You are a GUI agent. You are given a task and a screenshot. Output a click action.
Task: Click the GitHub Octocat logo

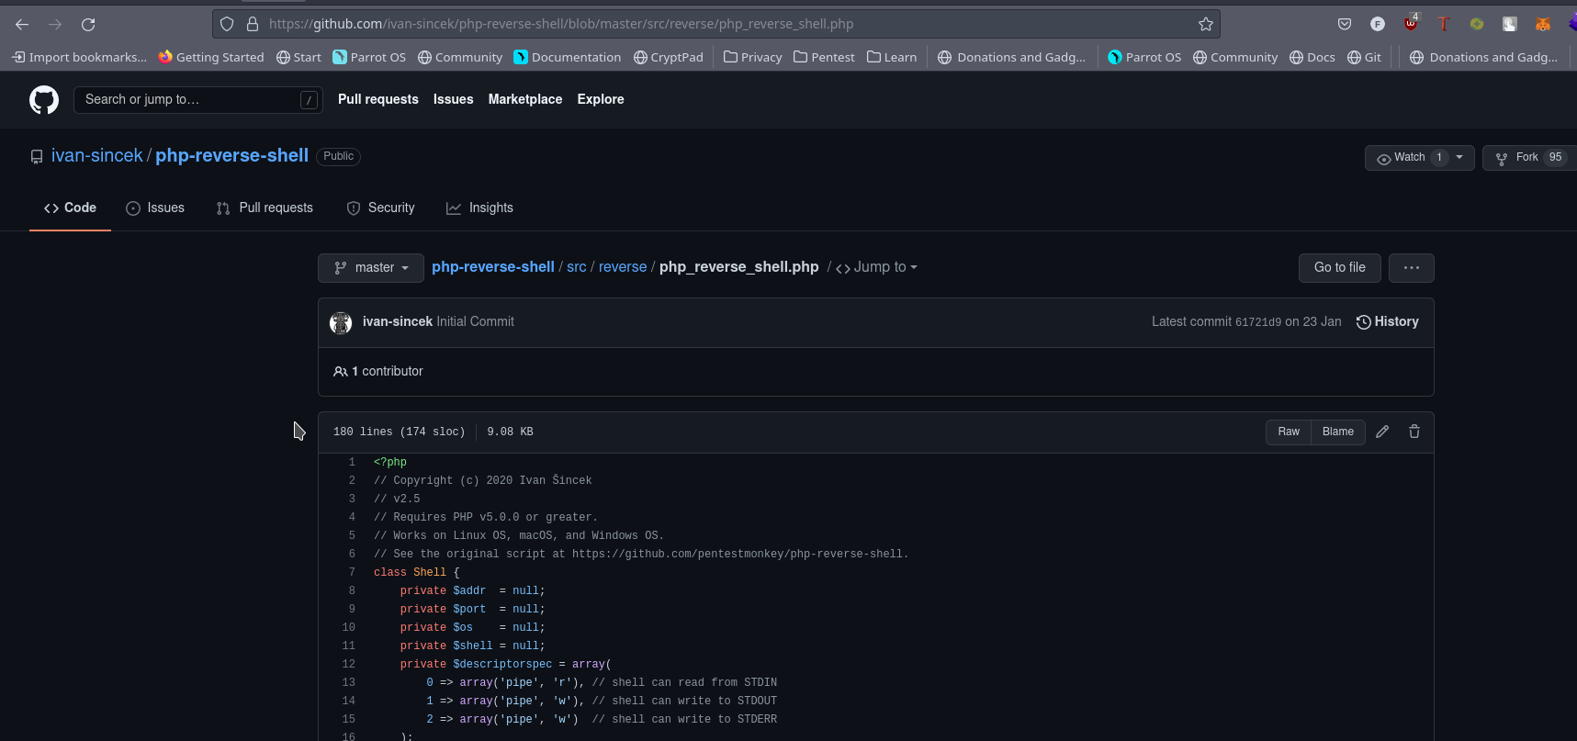coord(44,99)
